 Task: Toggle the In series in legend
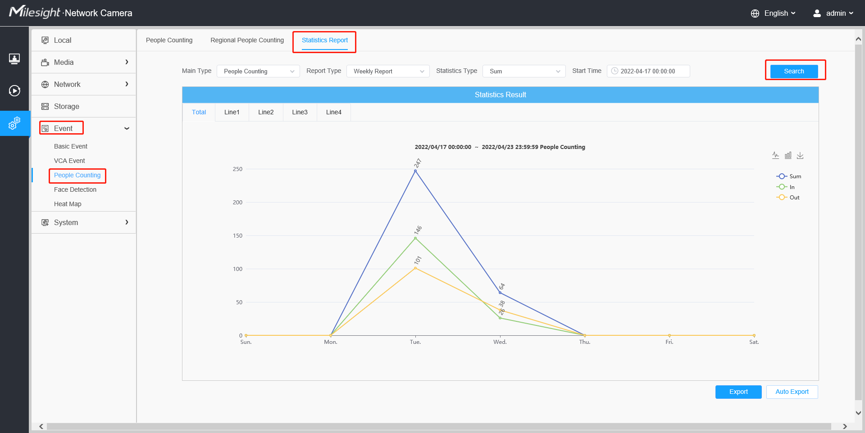785,187
